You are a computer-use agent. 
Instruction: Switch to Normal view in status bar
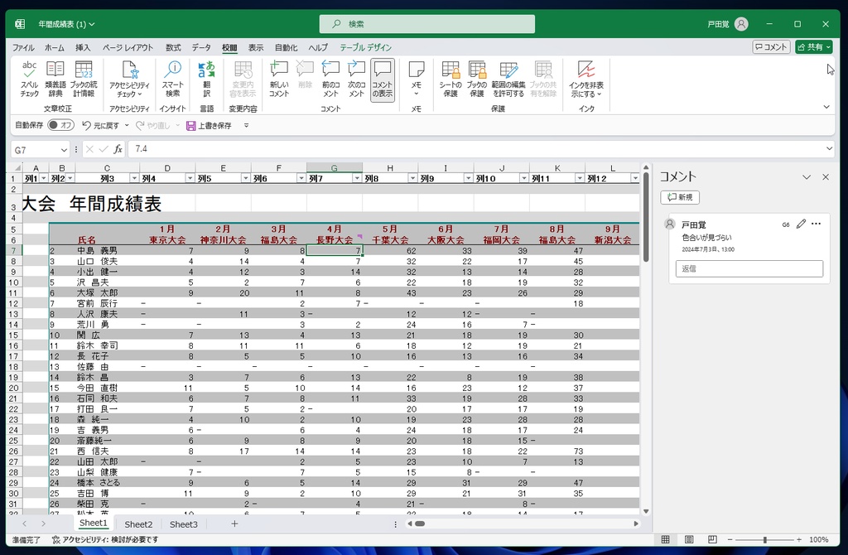pyautogui.click(x=665, y=539)
